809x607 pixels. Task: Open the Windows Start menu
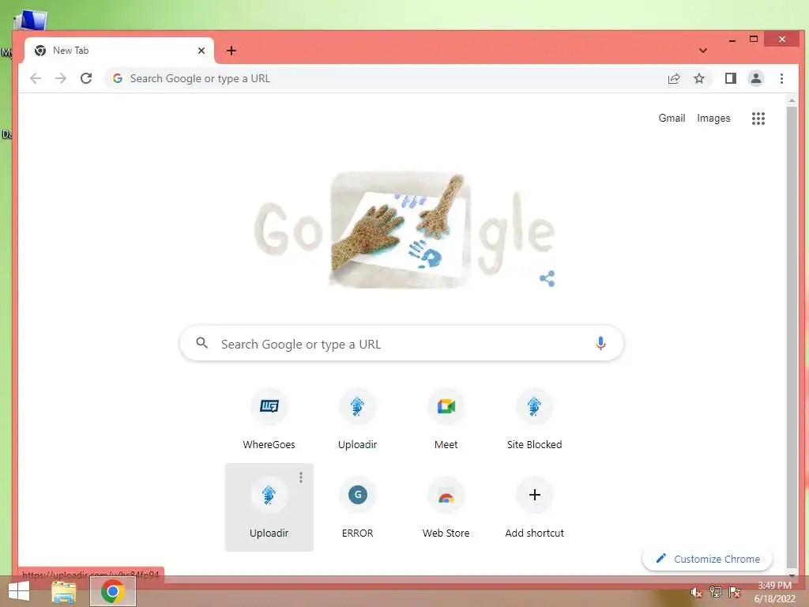tap(19, 591)
